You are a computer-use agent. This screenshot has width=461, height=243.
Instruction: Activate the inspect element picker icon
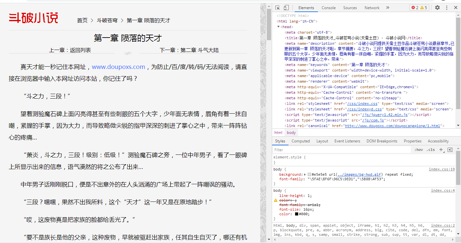coord(277,8)
